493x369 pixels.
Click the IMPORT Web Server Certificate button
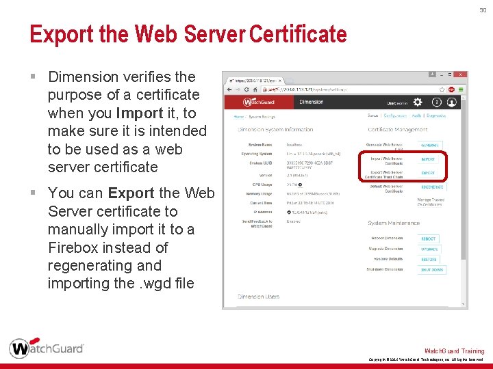tap(428, 159)
